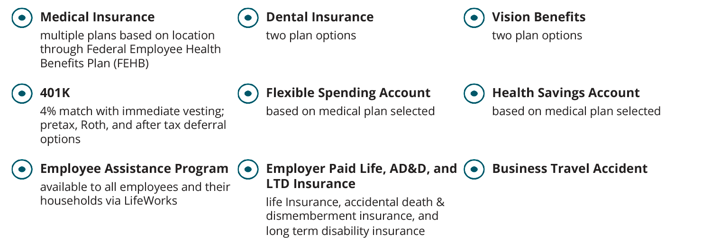
Task: Click the bullet icon beside 401K
Action: 22,93
